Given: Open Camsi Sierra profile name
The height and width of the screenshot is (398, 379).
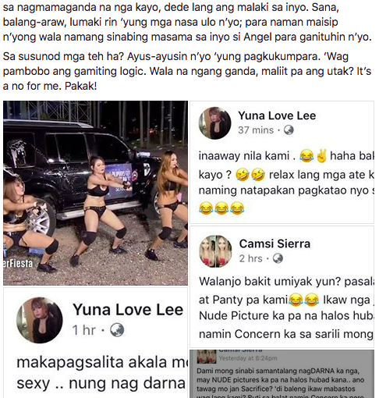Looking at the screenshot, I should [x=275, y=243].
